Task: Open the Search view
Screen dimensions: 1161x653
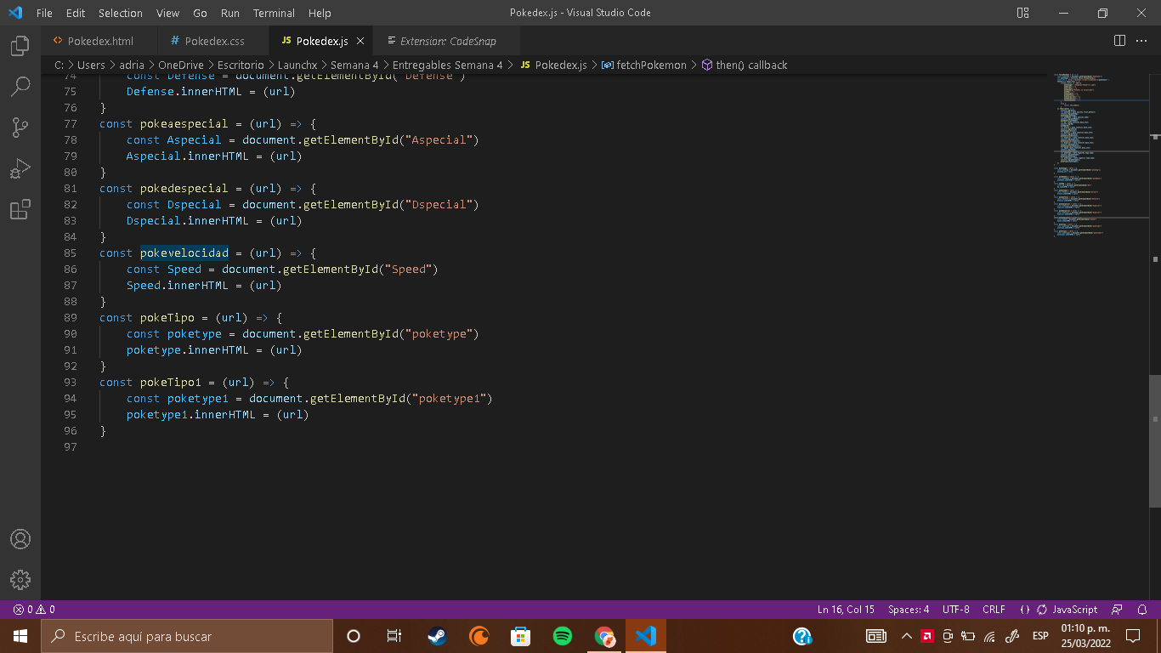Action: click(20, 86)
